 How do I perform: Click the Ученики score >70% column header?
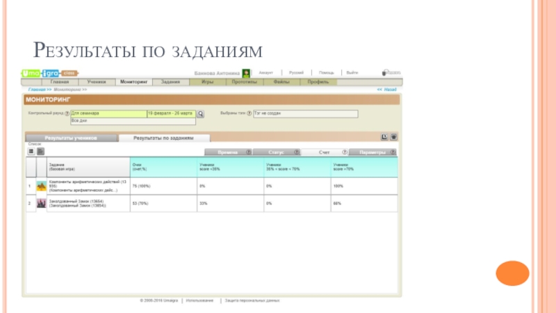(364, 167)
